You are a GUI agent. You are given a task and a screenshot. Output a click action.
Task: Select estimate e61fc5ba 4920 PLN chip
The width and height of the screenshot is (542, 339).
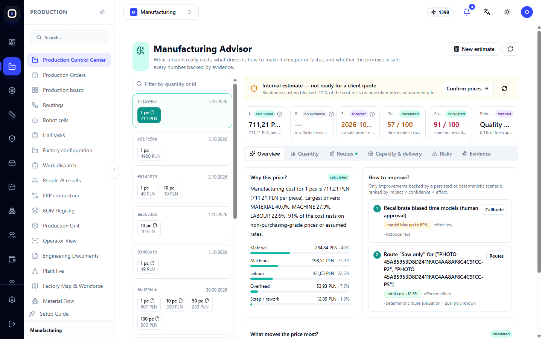click(x=150, y=153)
